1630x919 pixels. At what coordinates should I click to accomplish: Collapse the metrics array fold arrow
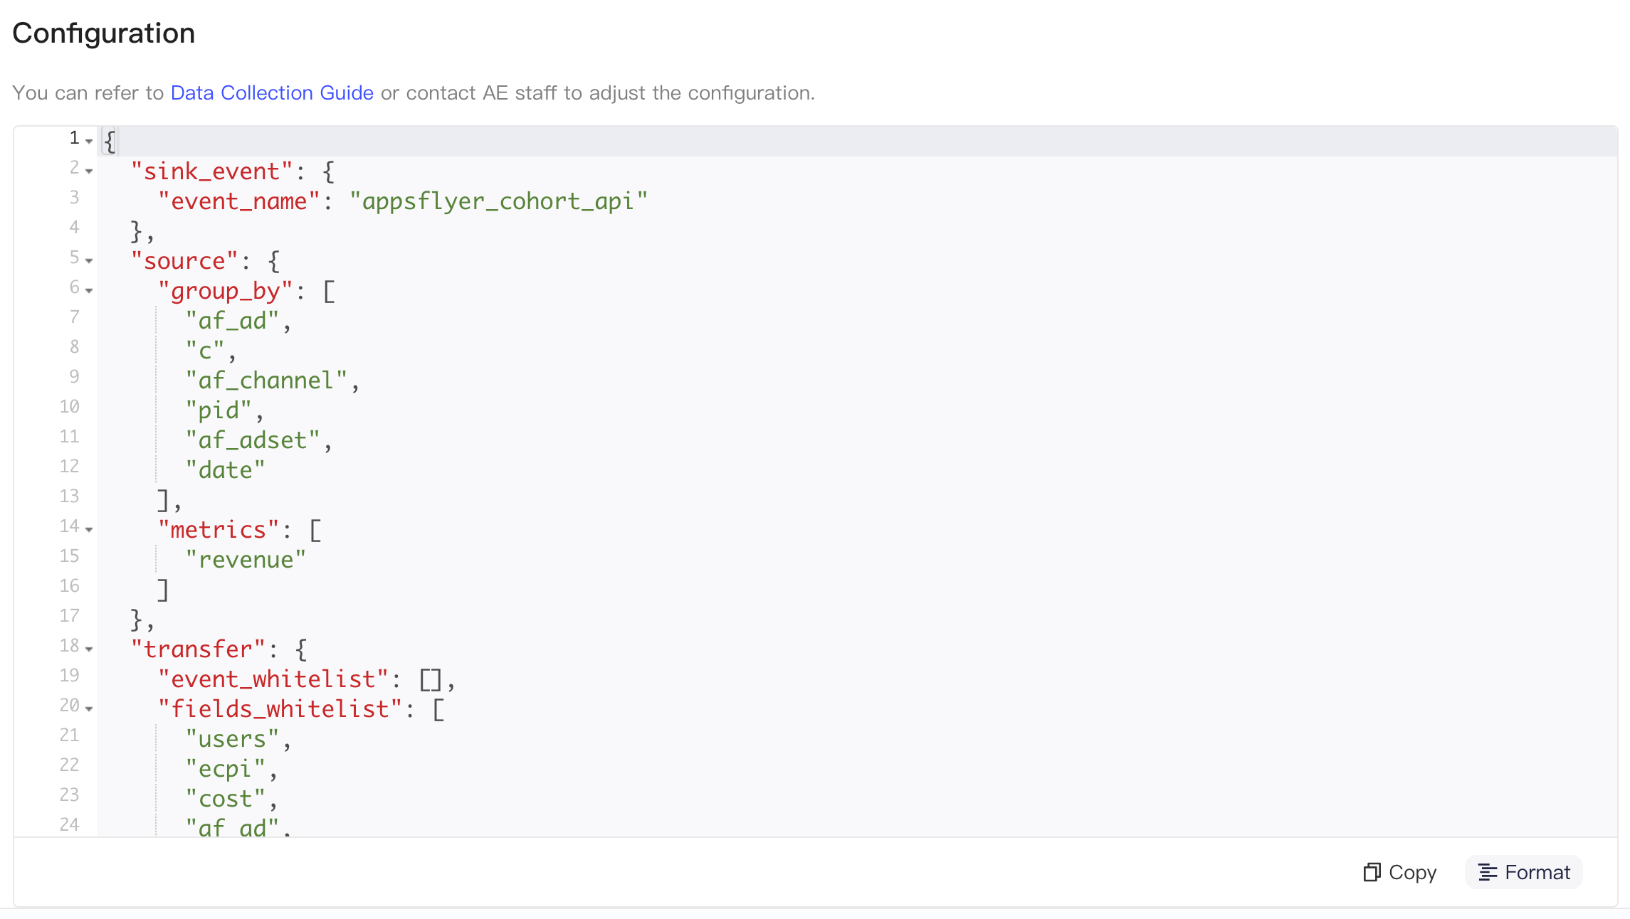tap(89, 529)
